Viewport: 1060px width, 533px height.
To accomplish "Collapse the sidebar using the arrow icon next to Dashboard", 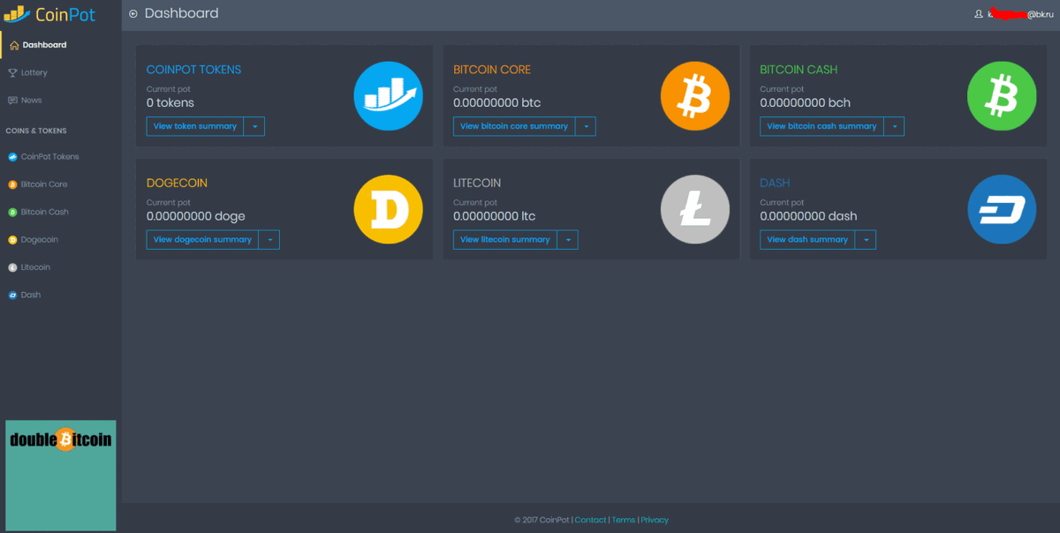I will pos(133,13).
